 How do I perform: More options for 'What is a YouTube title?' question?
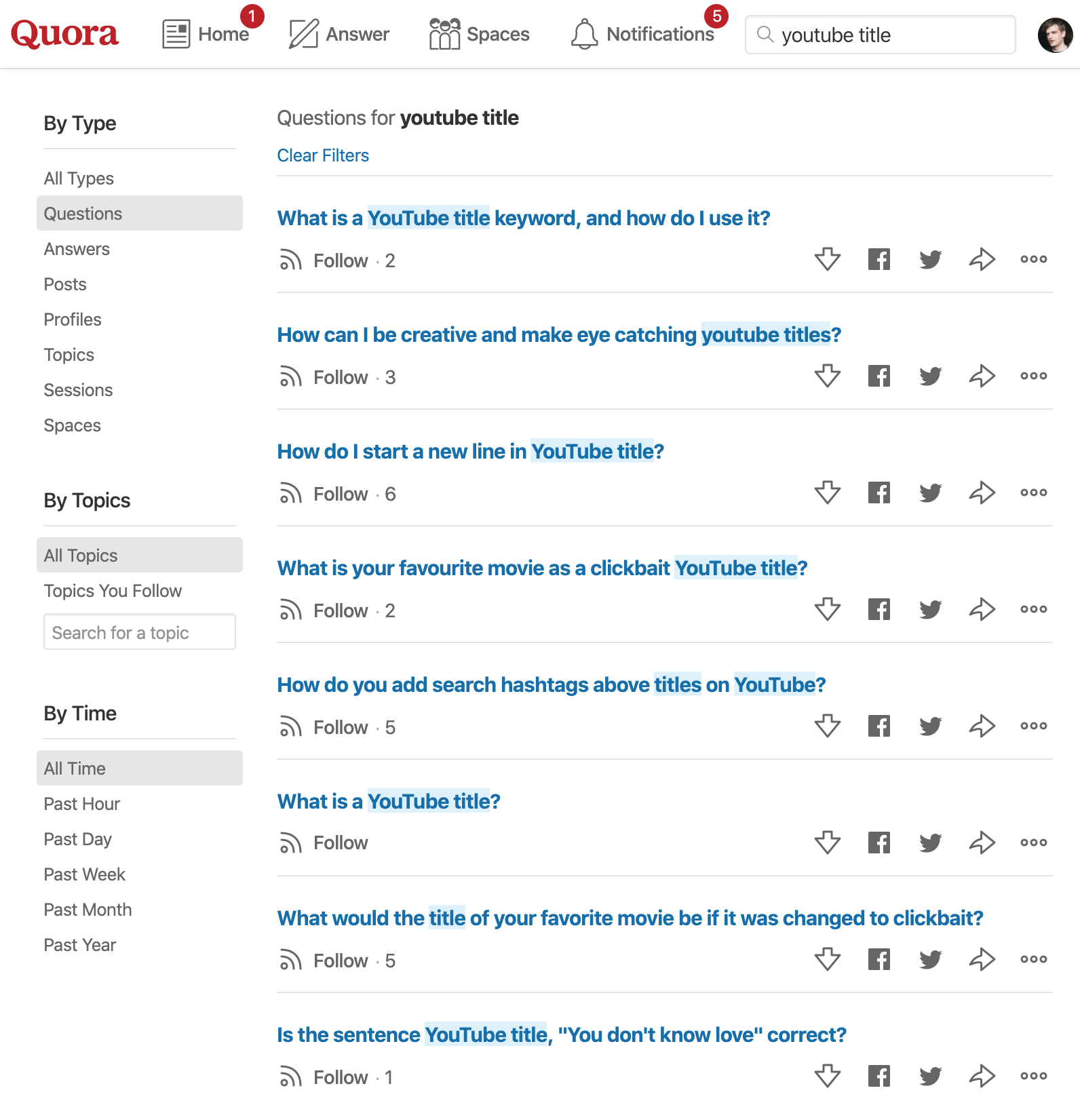pyautogui.click(x=1034, y=843)
